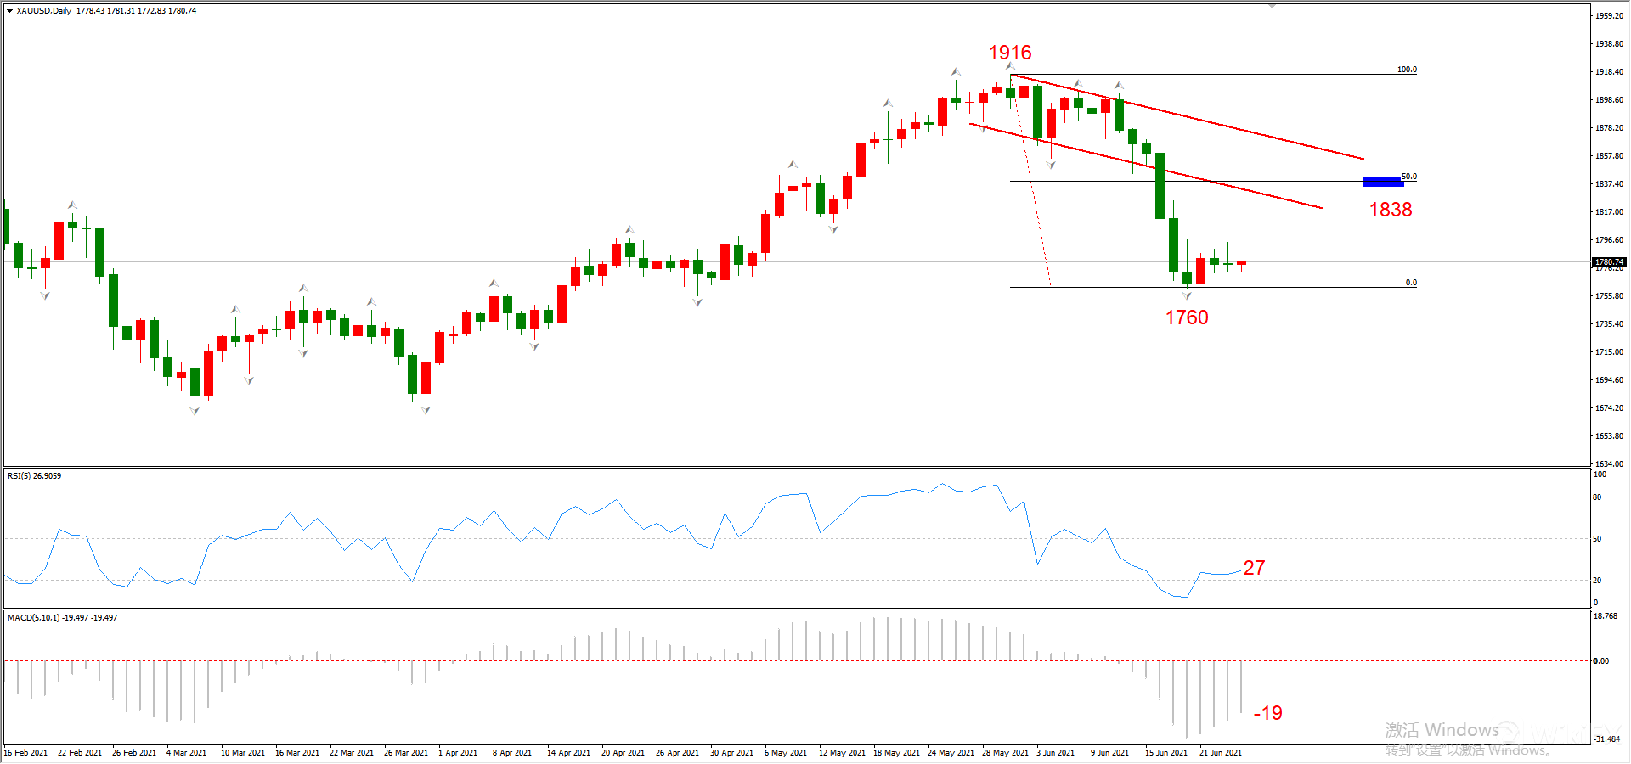Click the current price tag 1780.74 on the scale
This screenshot has width=1631, height=764.
[x=1609, y=262]
